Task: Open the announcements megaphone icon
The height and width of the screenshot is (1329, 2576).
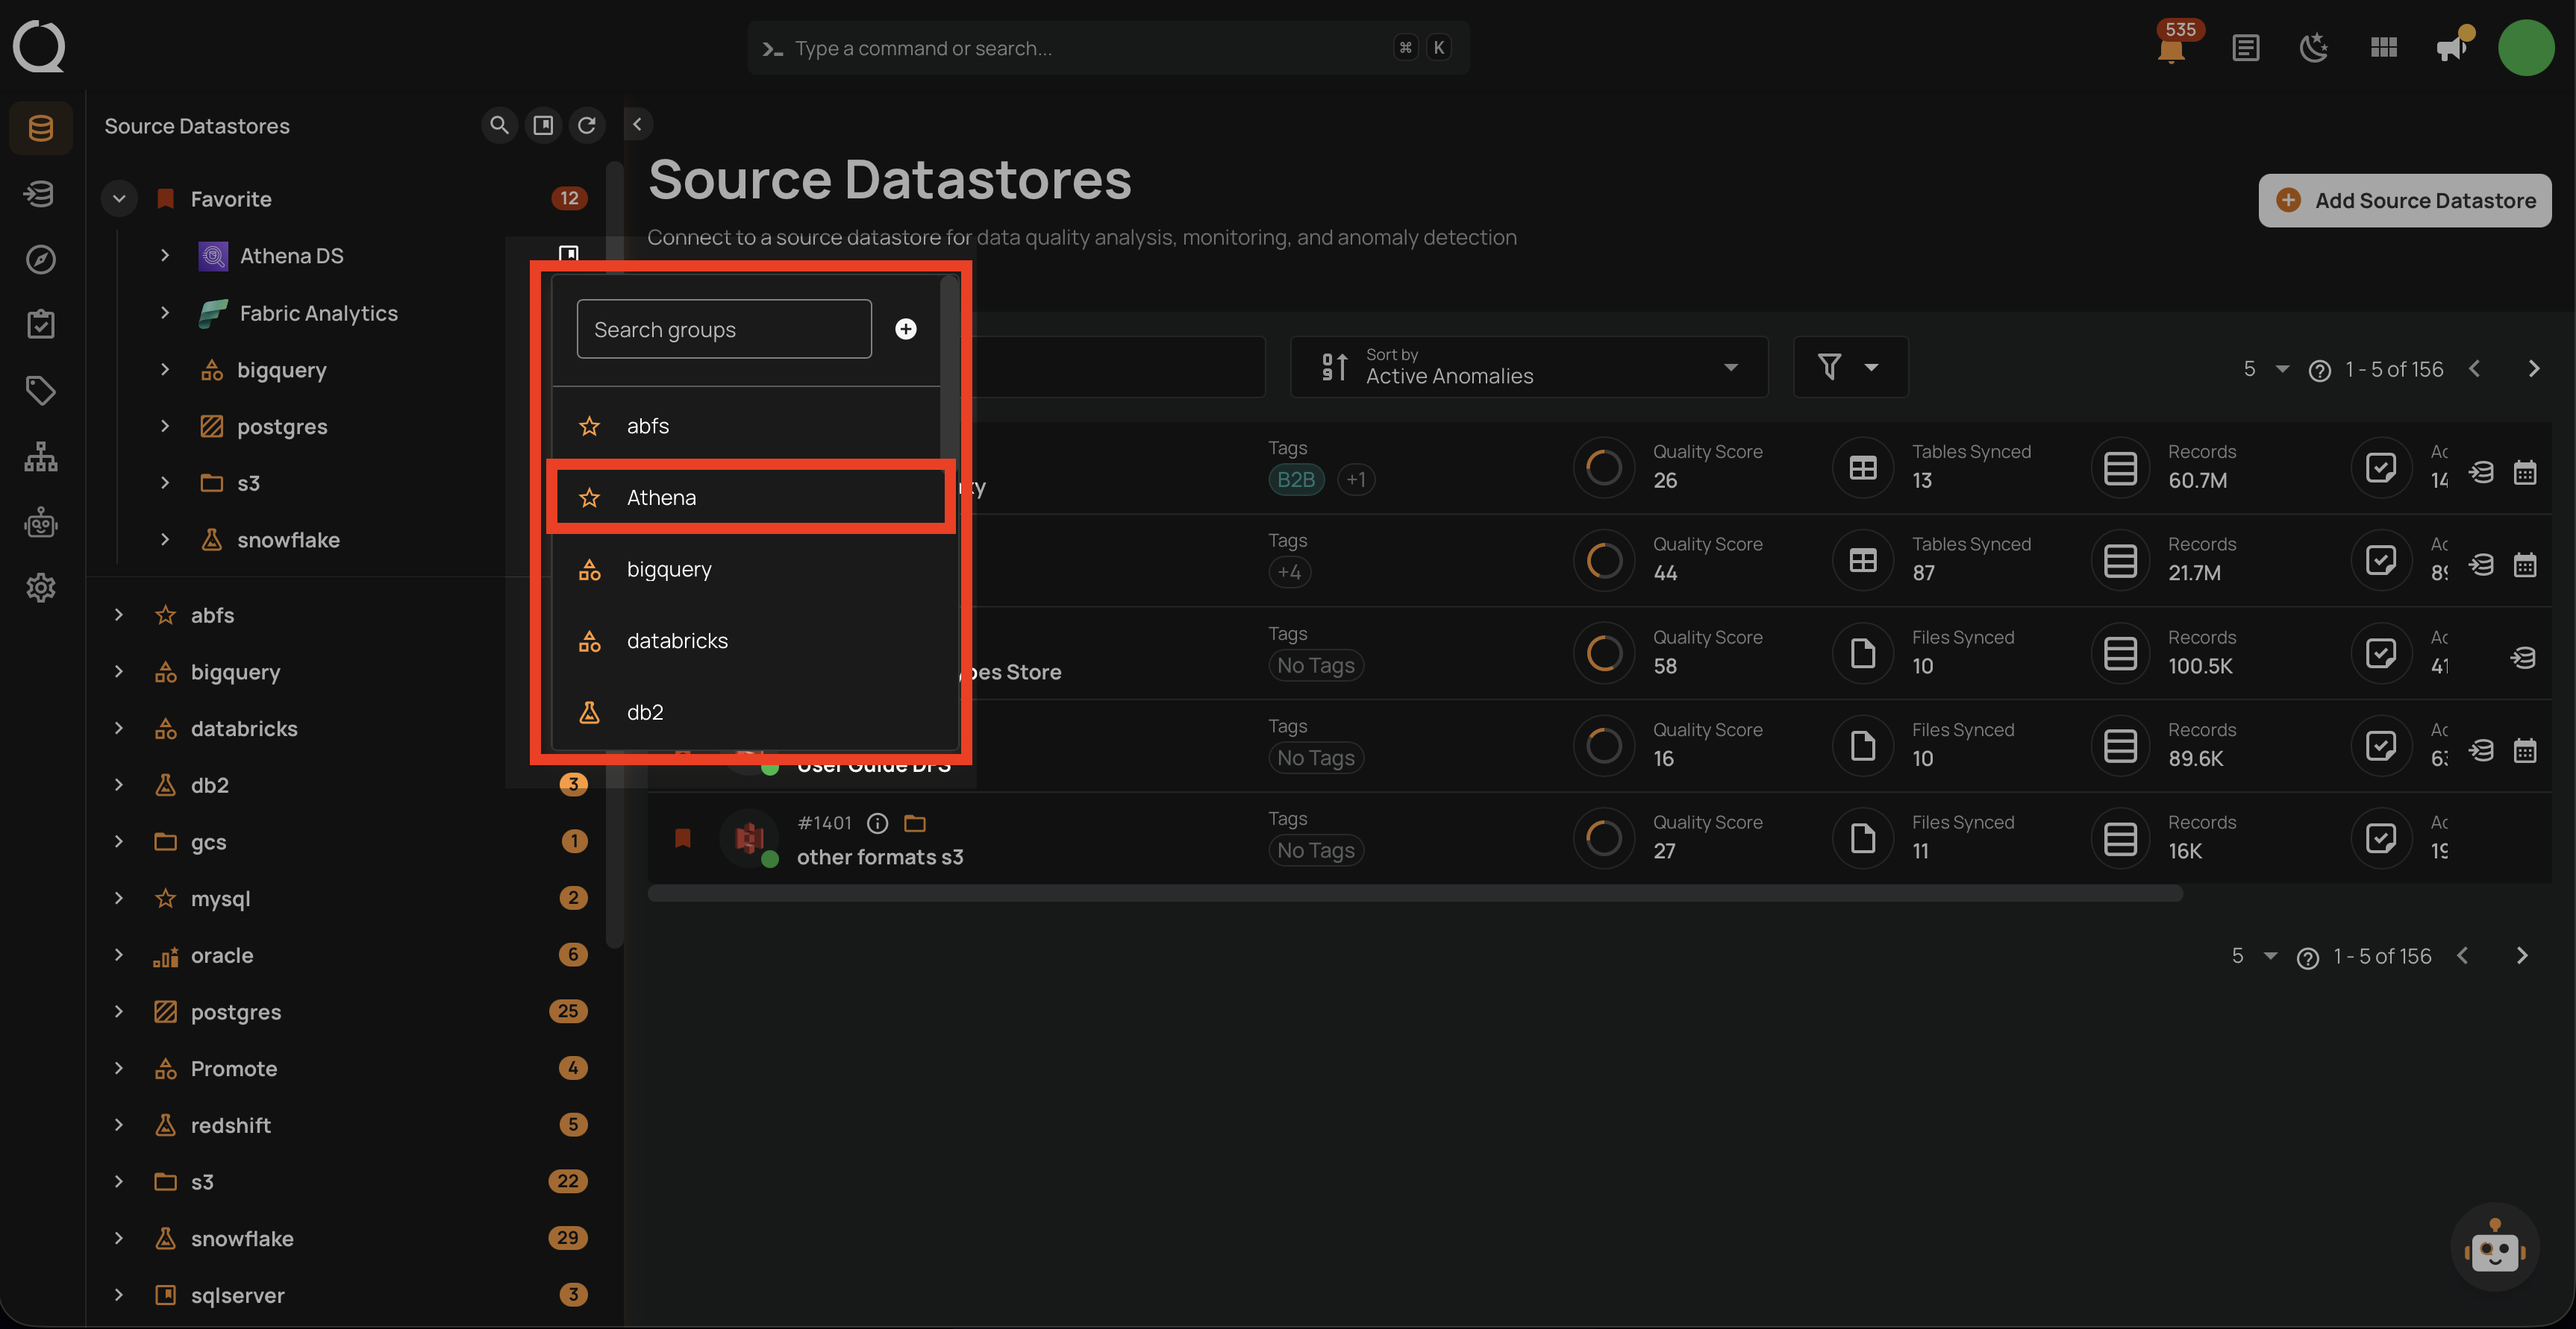Action: pos(2451,47)
